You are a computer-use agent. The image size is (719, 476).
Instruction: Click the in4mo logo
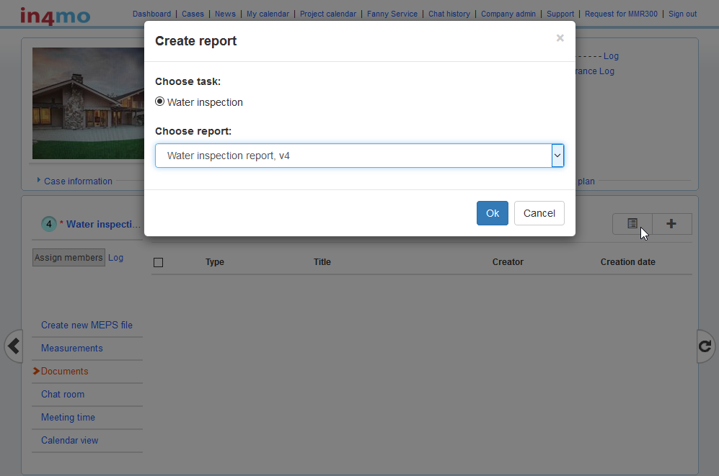54,14
